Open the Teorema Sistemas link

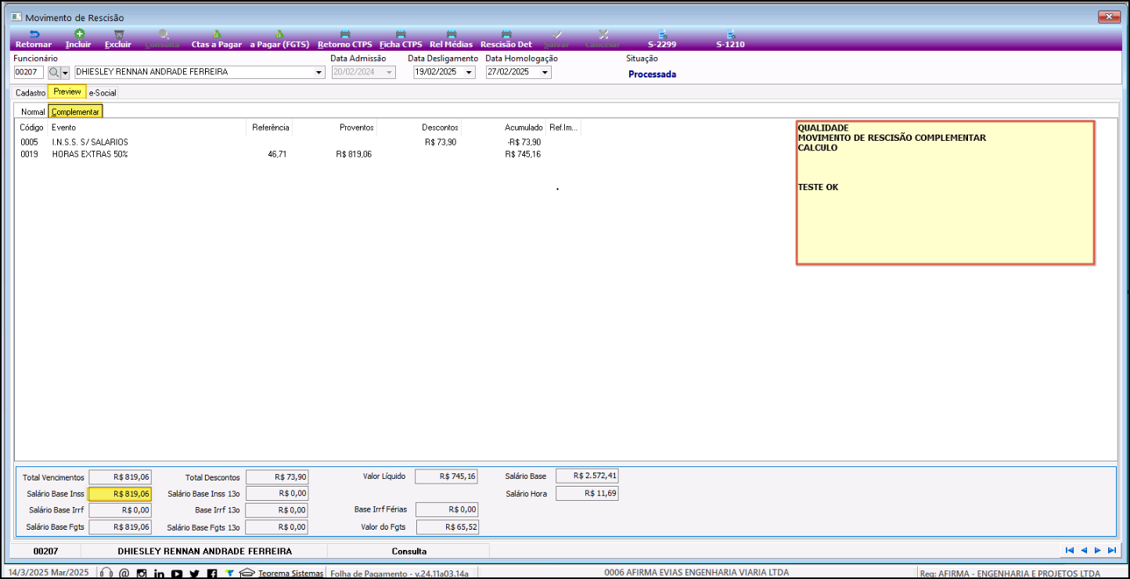point(290,573)
